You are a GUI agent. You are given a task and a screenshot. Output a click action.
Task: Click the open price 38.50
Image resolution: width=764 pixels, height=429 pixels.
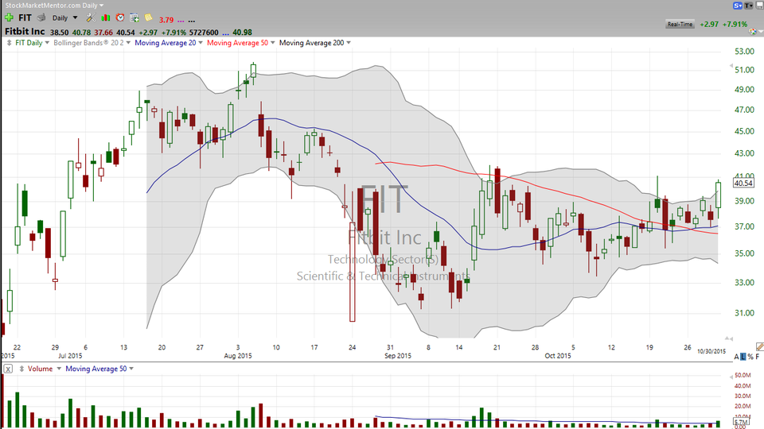click(60, 33)
